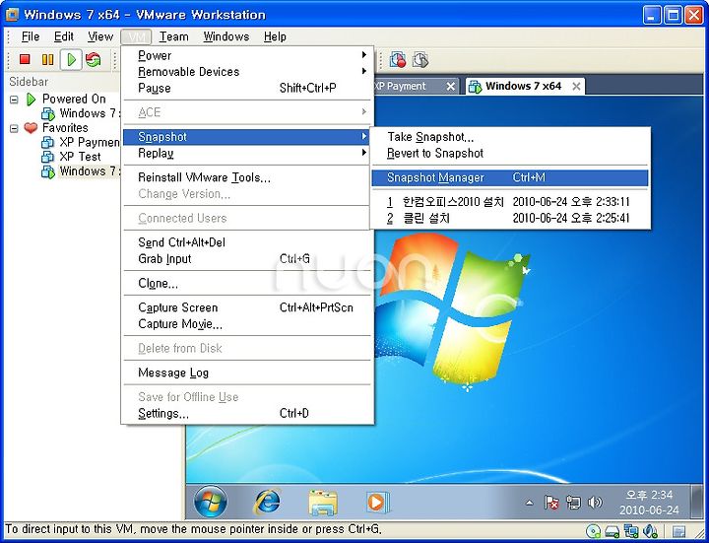Image resolution: width=709 pixels, height=543 pixels.
Task: Open the Team menu
Action: [x=173, y=36]
